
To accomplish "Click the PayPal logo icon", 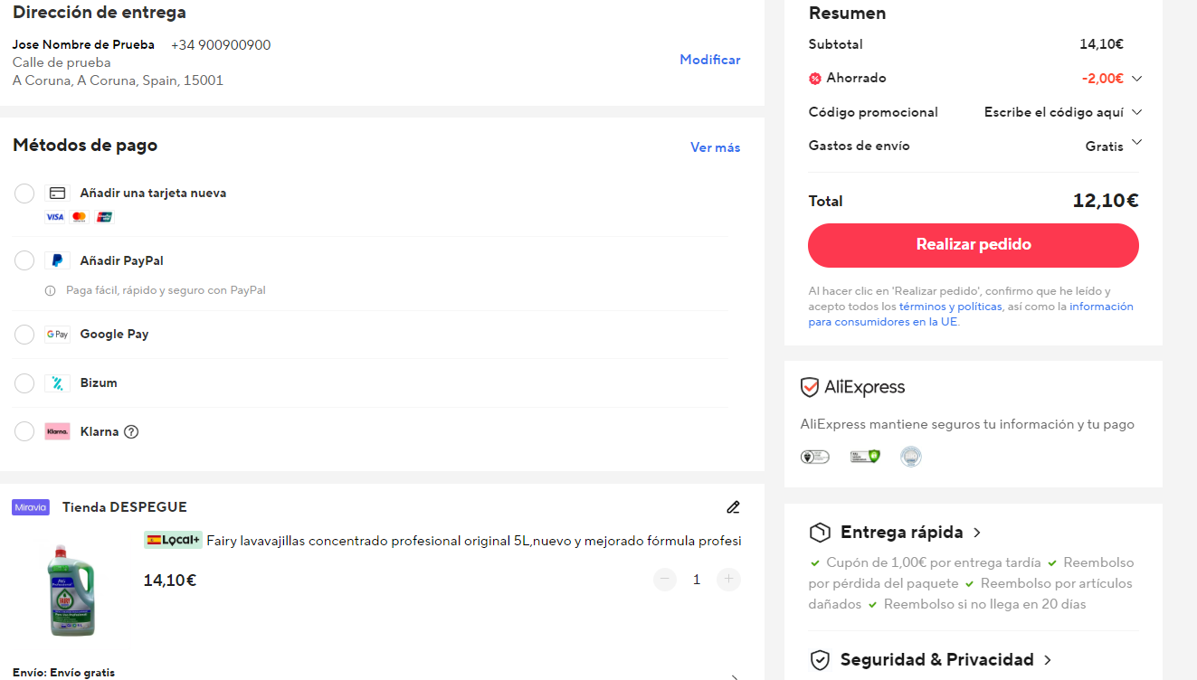I will tap(57, 260).
